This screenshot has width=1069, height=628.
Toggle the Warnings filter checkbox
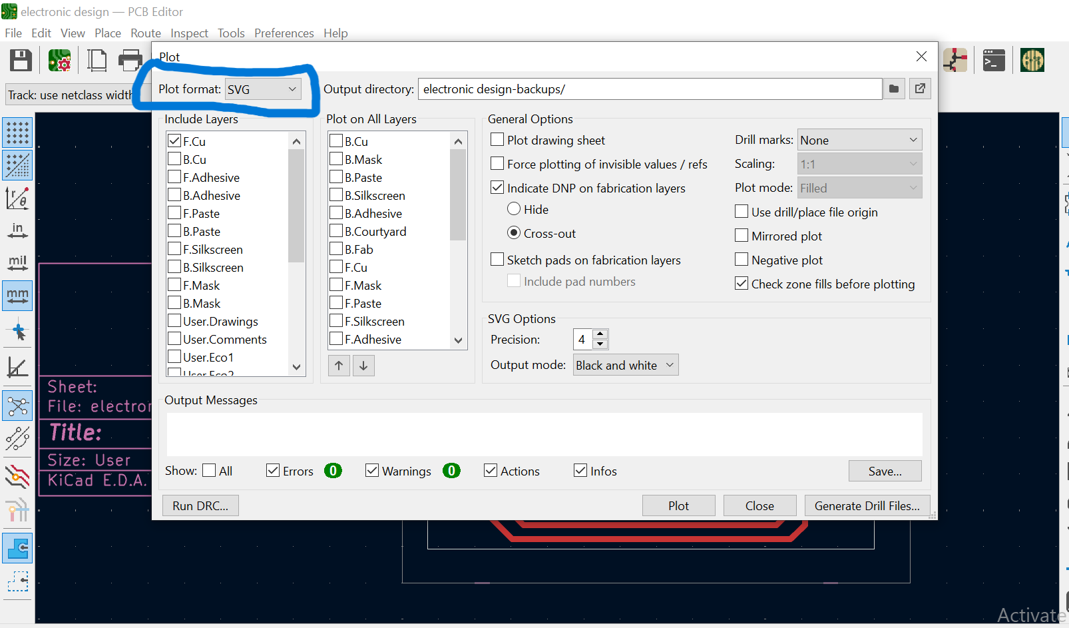tap(372, 470)
